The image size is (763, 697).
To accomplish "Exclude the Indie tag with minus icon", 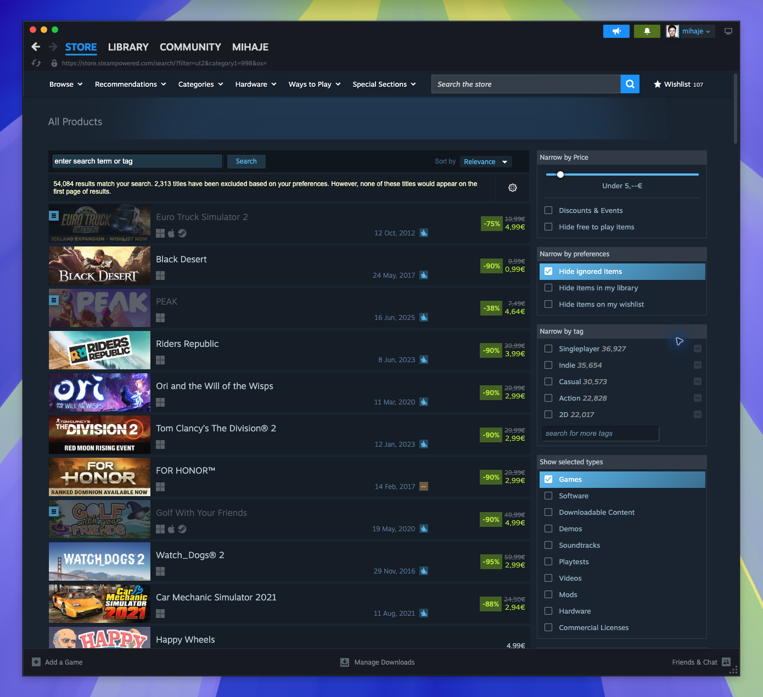I will coord(698,365).
